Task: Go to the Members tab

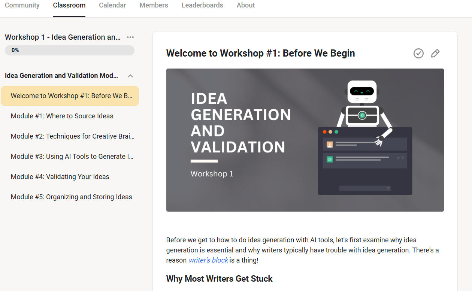Action: tap(154, 5)
